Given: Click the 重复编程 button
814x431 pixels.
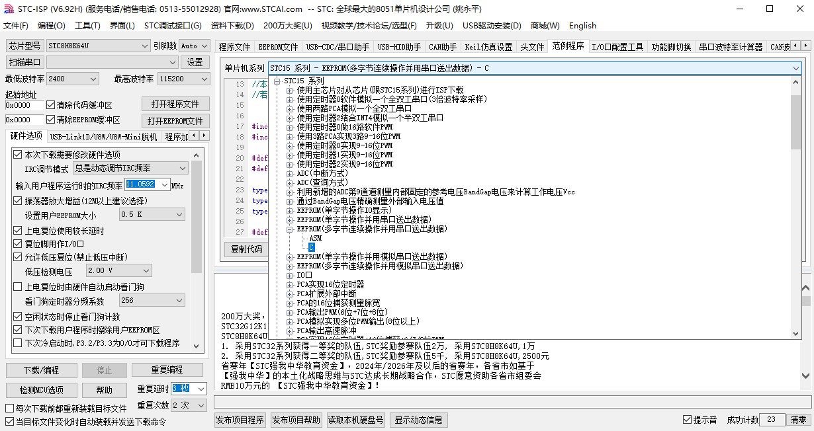Looking at the screenshot, I should tap(167, 370).
